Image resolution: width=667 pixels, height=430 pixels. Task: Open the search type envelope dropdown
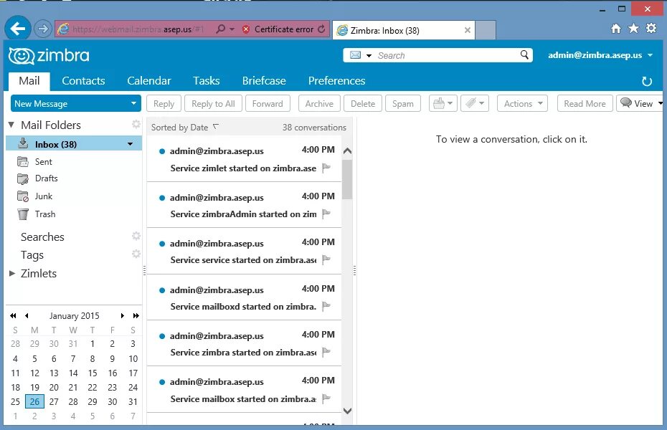(360, 55)
